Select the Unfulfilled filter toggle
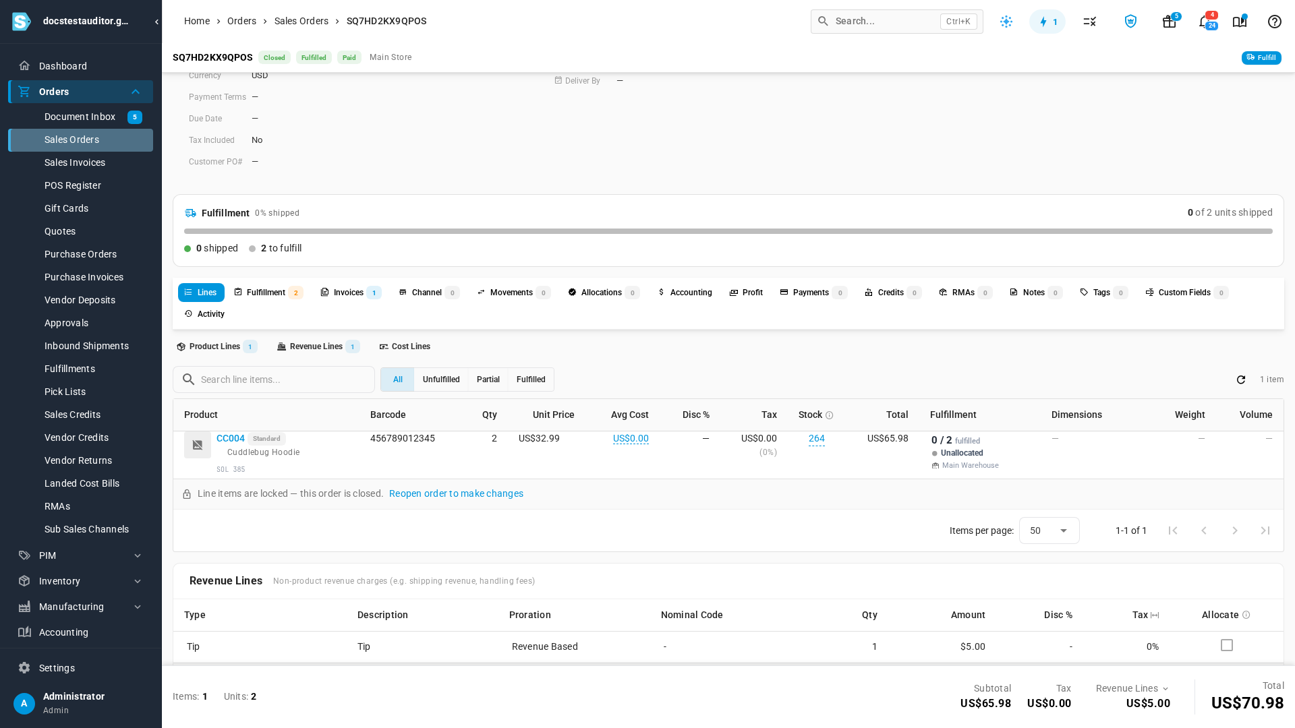1295x728 pixels. (x=441, y=380)
